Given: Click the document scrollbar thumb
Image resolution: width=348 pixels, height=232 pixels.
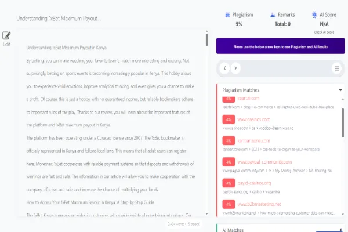Looking at the screenshot, I should [x=206, y=40].
